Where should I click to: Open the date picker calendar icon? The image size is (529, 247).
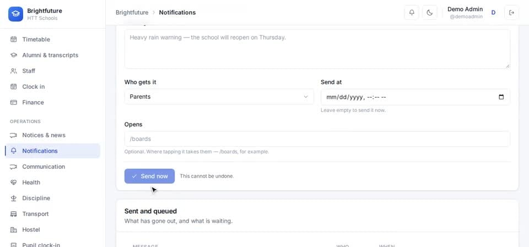tap(501, 97)
